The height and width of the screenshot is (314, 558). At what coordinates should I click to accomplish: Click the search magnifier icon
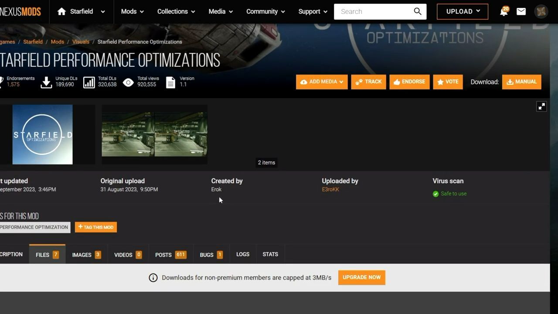(x=418, y=12)
